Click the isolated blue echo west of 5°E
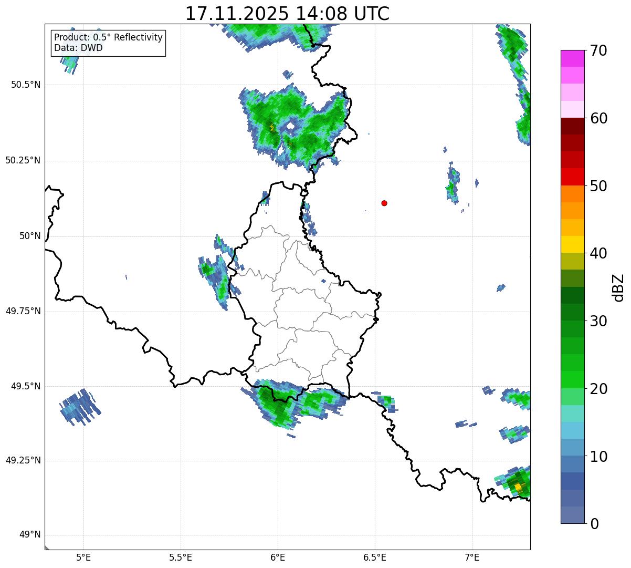 [x=80, y=406]
